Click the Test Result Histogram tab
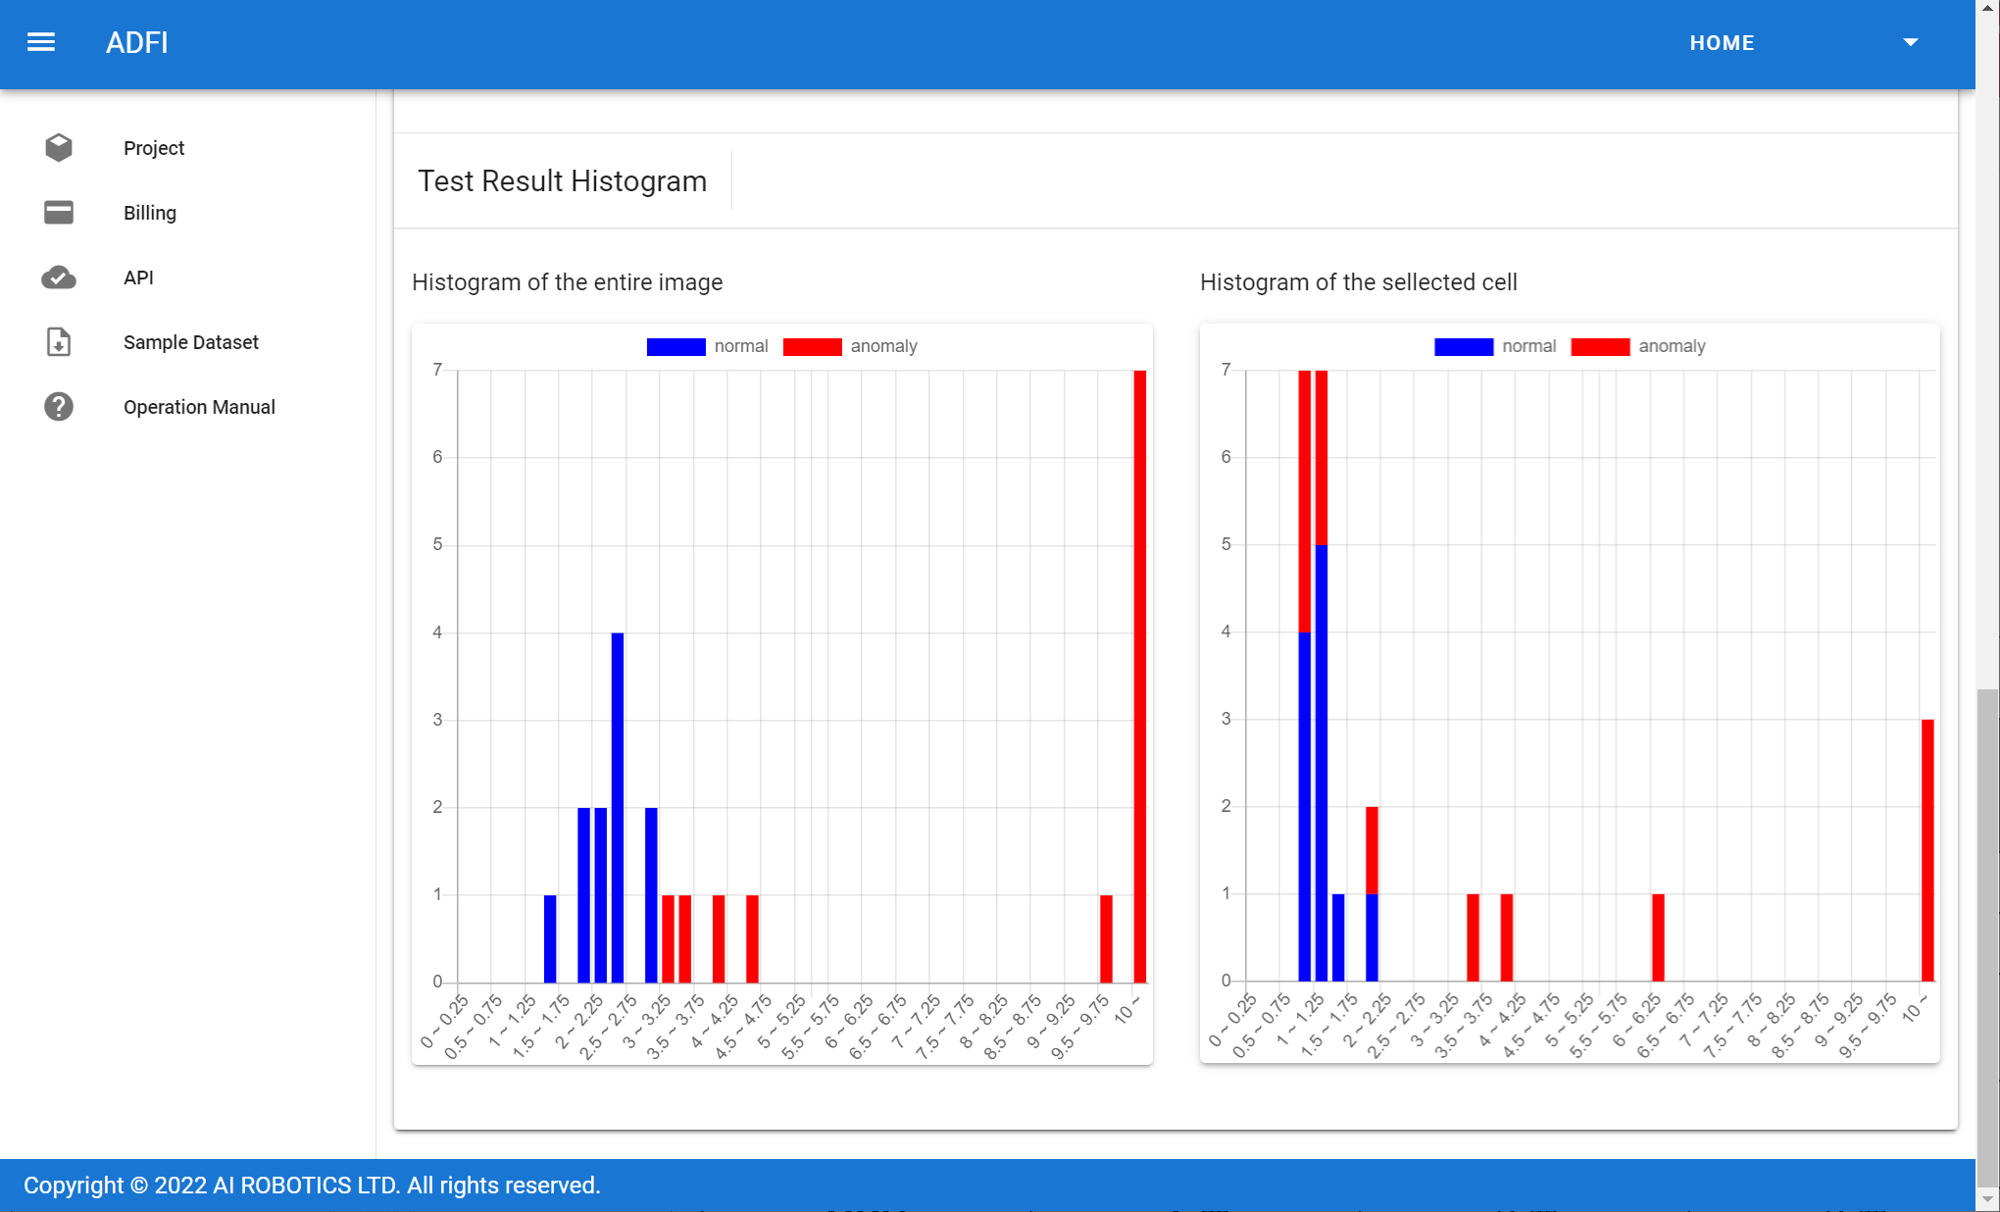The width and height of the screenshot is (2000, 1212). (x=562, y=181)
